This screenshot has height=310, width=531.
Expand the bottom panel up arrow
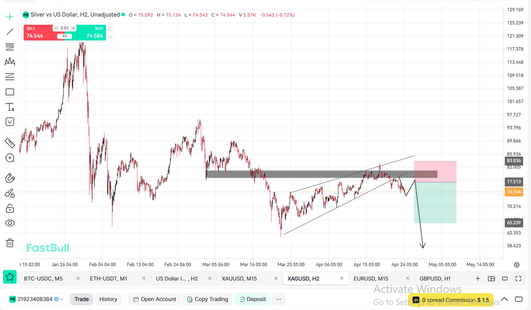(504, 299)
